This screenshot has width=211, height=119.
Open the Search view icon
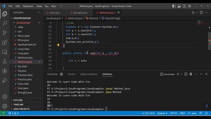point(5,23)
